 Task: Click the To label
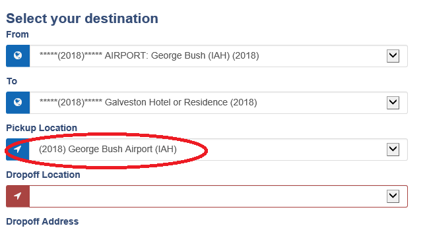pyautogui.click(x=12, y=81)
